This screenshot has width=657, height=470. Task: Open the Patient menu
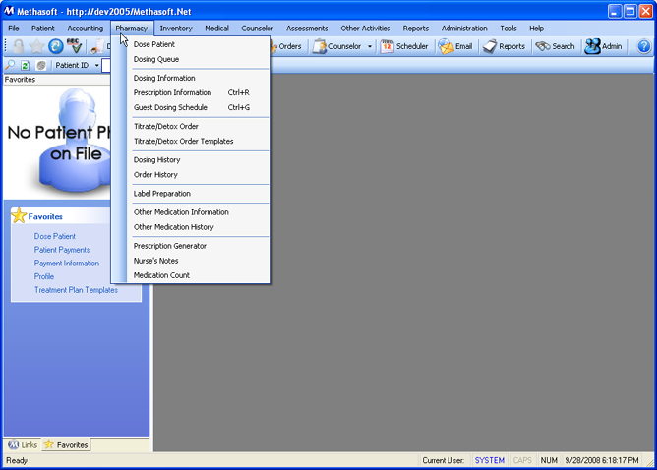pos(42,29)
